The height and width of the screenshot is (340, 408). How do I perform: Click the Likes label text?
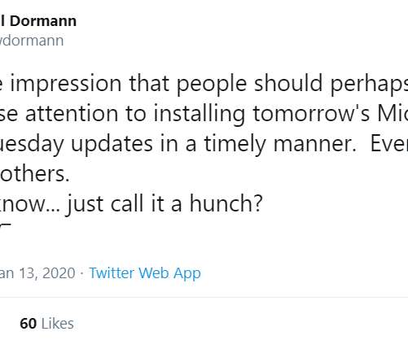click(x=58, y=324)
